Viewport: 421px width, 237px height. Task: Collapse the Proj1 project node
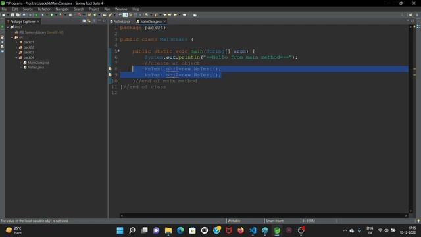click(x=7, y=27)
